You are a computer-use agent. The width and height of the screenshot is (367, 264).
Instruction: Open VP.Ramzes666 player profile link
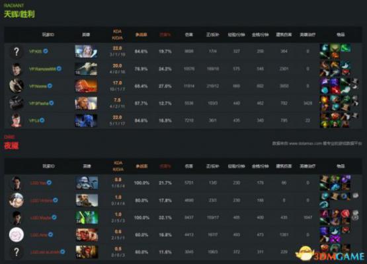(42, 69)
